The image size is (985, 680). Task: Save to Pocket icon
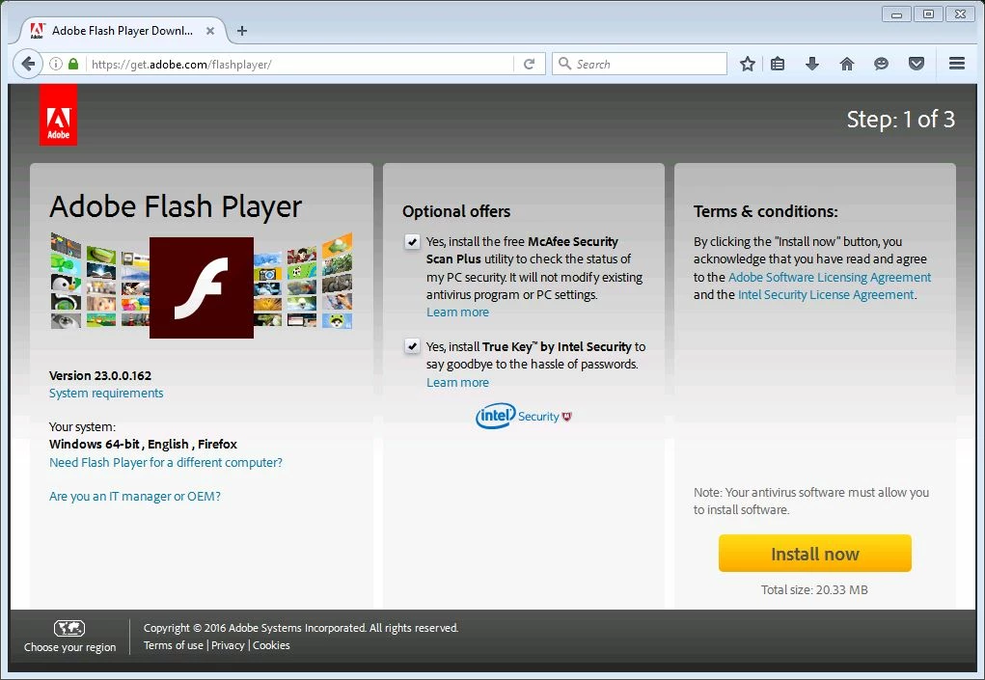pos(917,64)
